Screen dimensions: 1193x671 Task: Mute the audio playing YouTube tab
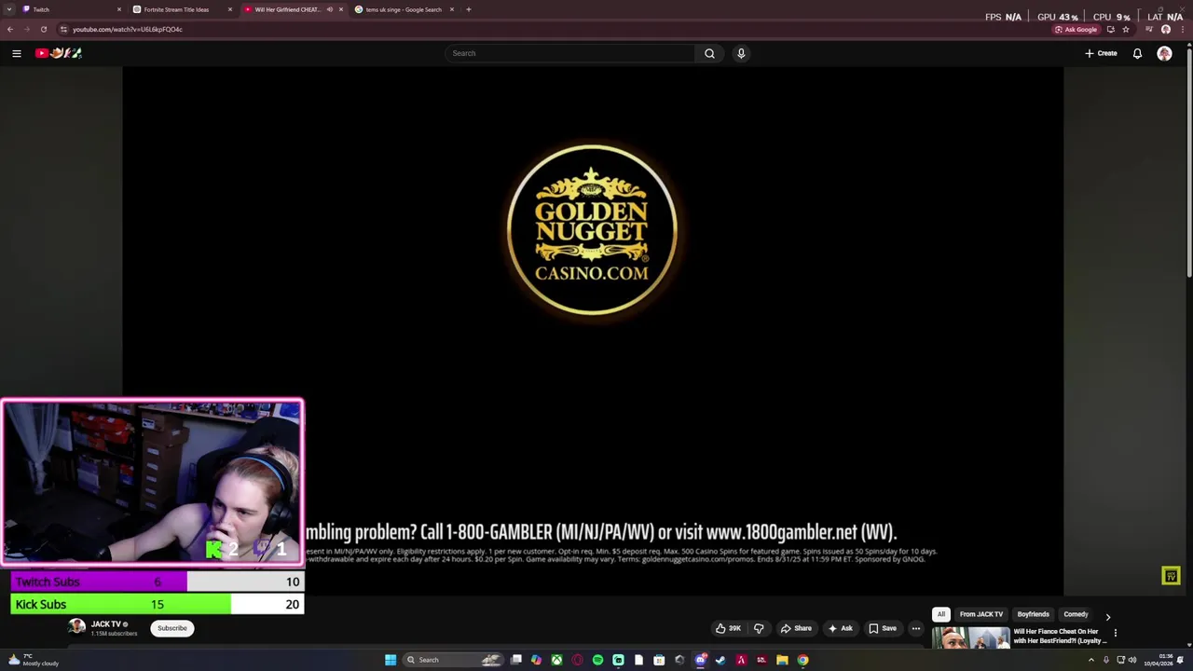tap(329, 9)
